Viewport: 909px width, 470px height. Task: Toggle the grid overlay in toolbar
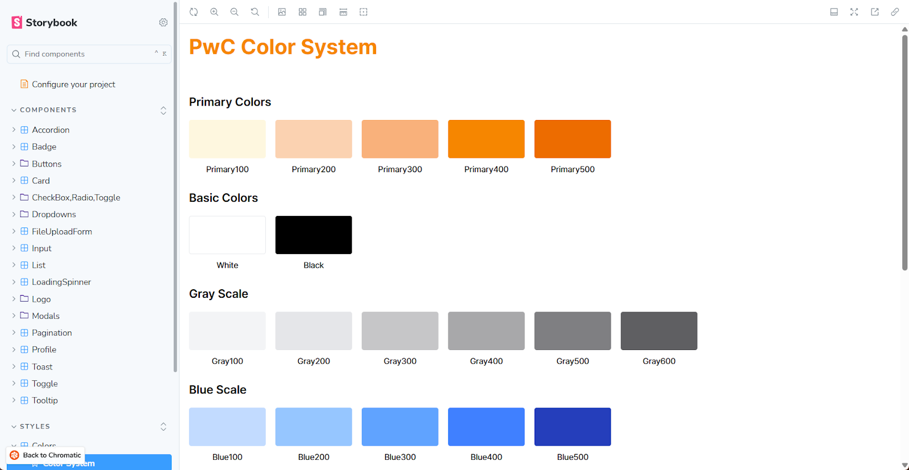(x=302, y=12)
